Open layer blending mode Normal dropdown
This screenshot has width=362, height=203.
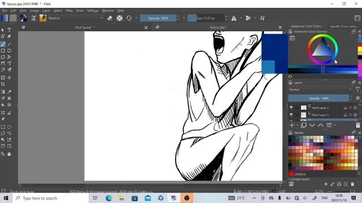click(x=321, y=90)
